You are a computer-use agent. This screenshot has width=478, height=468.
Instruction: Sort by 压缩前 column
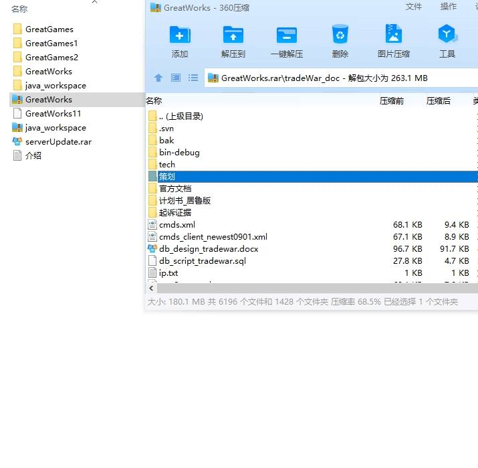(391, 100)
